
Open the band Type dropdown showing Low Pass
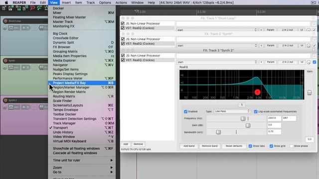click(232, 111)
